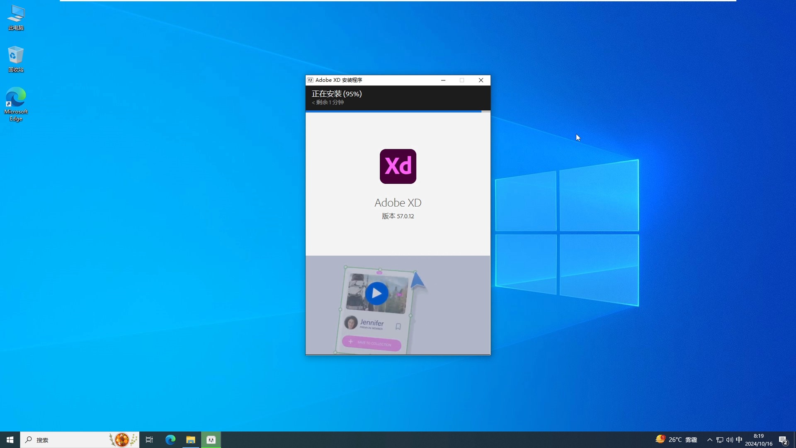Toggle the 中 input method indicator

(740, 440)
